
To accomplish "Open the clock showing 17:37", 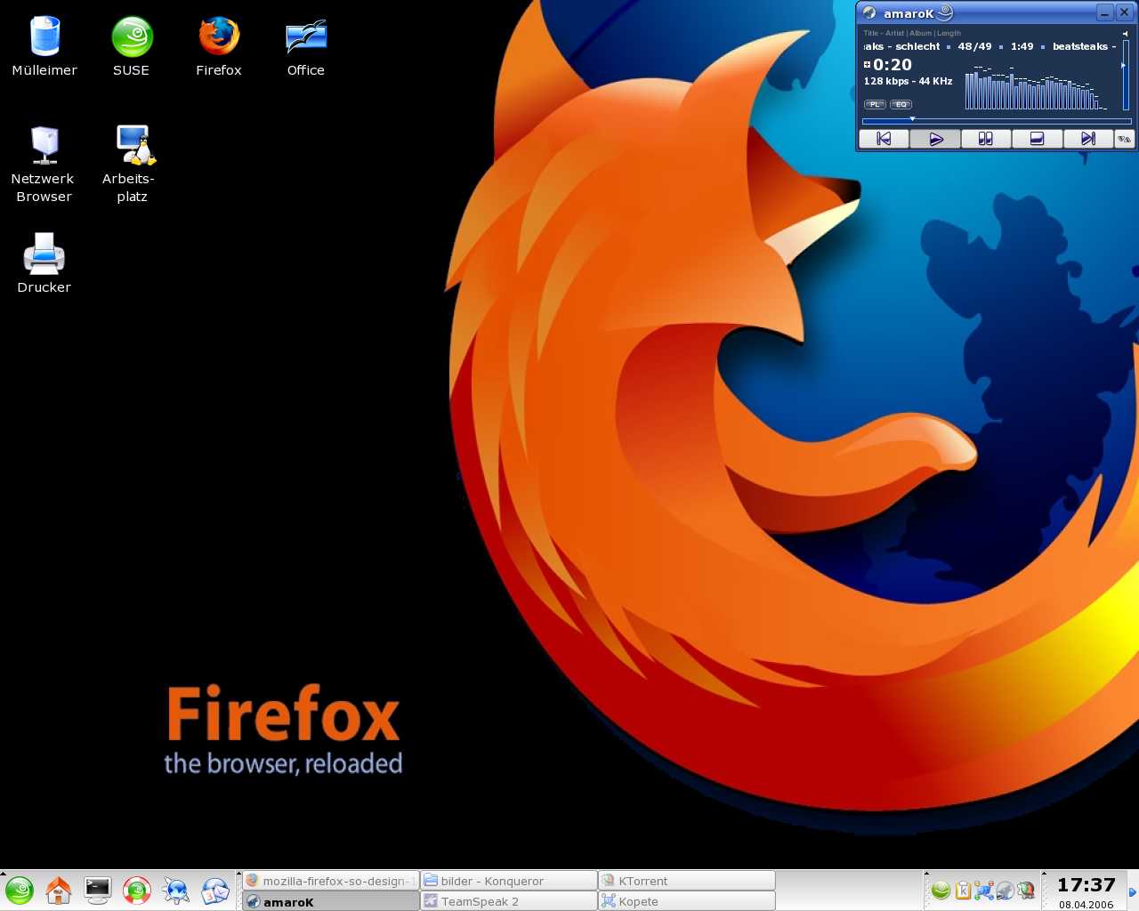I will coord(1086,885).
